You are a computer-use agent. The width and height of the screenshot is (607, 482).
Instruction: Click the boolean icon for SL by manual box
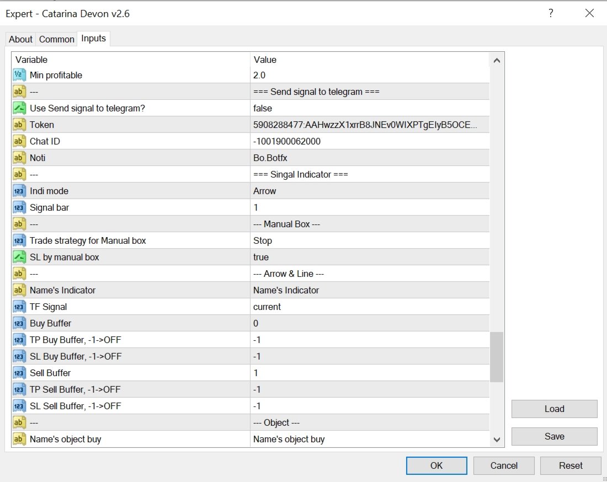pyautogui.click(x=19, y=257)
